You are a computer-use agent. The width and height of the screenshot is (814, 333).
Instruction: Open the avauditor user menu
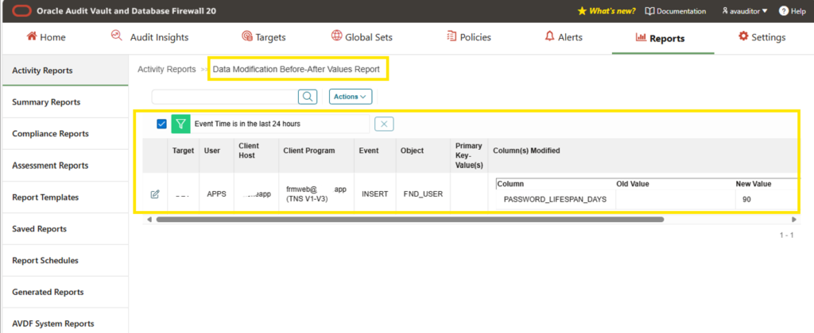[744, 11]
